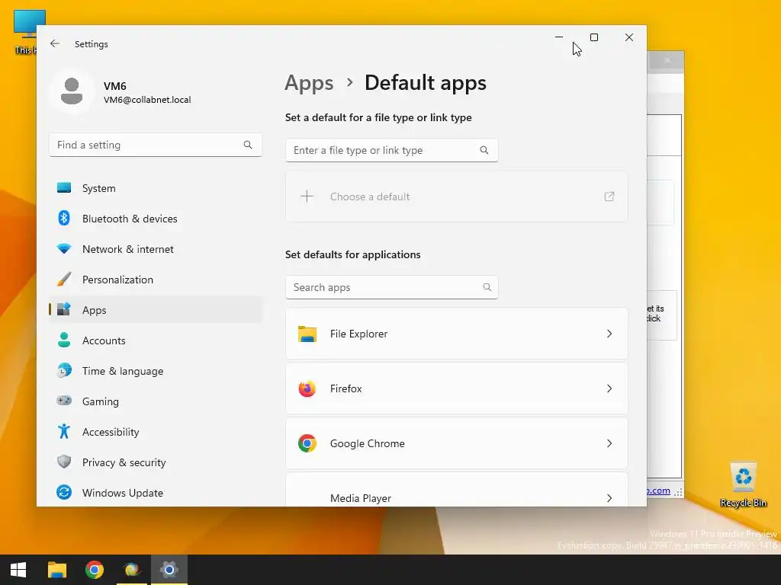781x585 pixels.
Task: Click the .com link in background window
Action: point(658,491)
